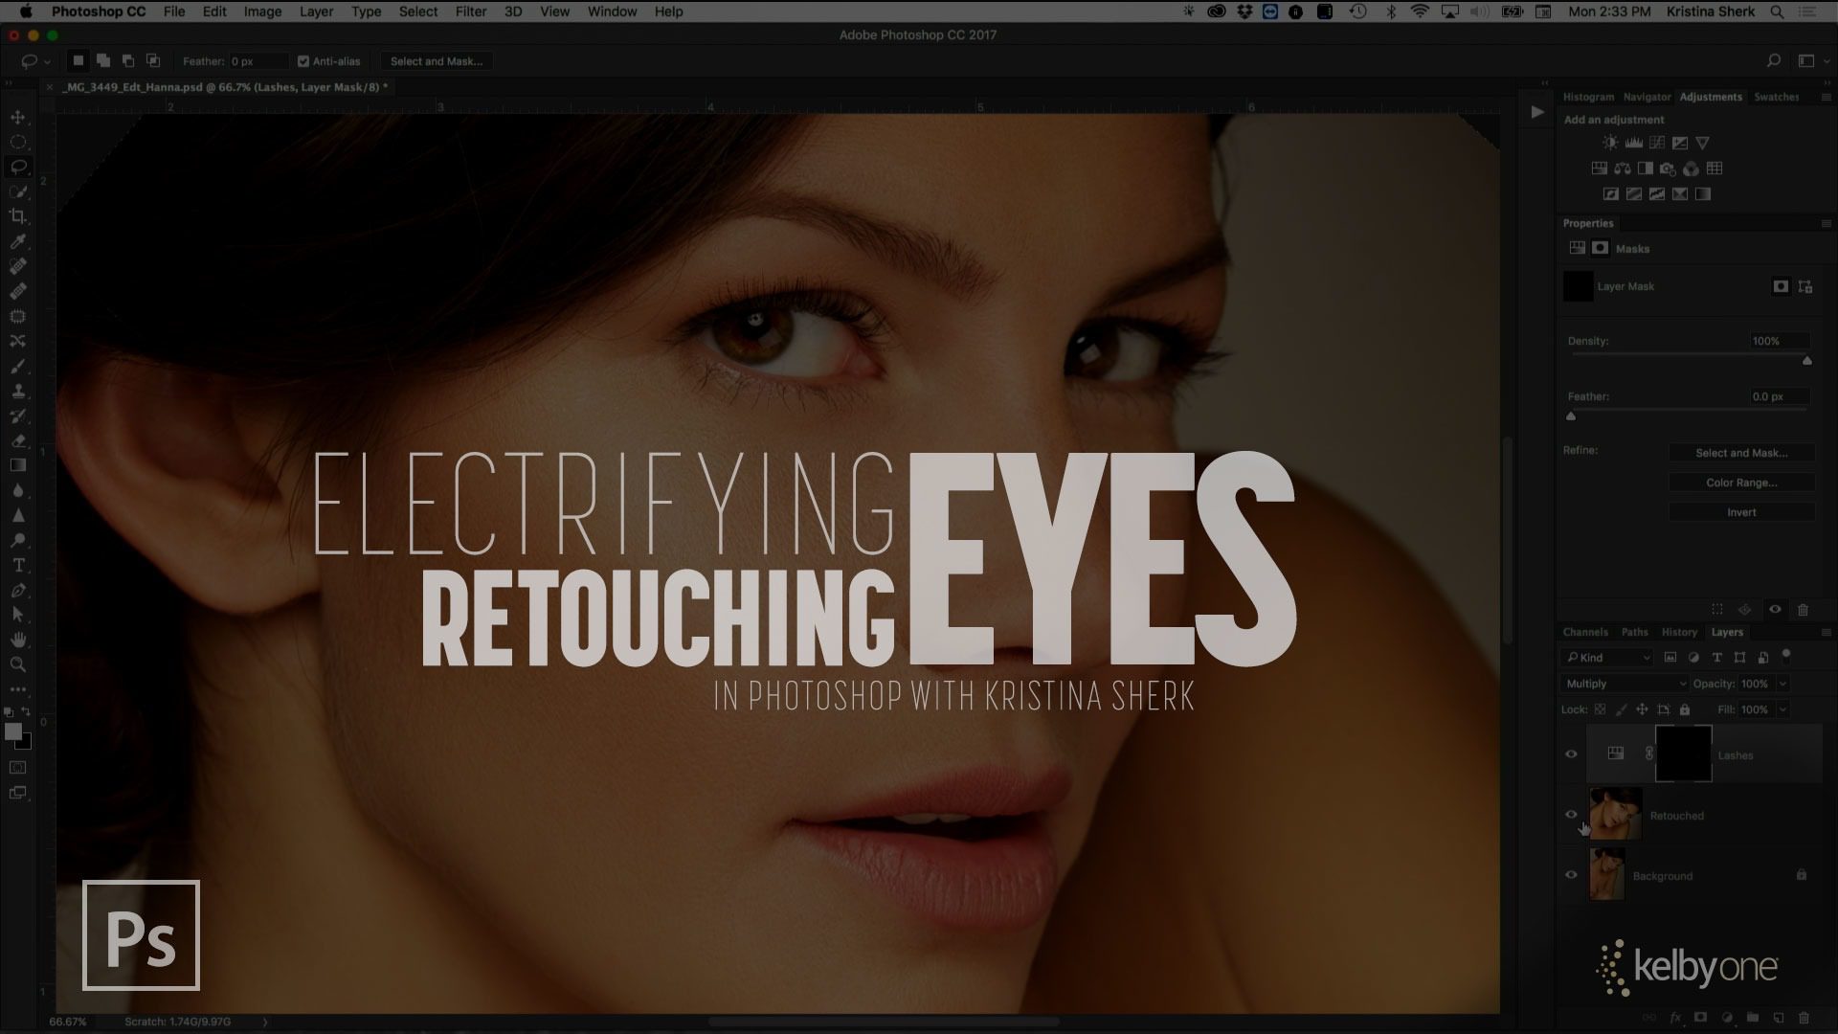
Task: Create a new layer group
Action: pyautogui.click(x=1752, y=1018)
